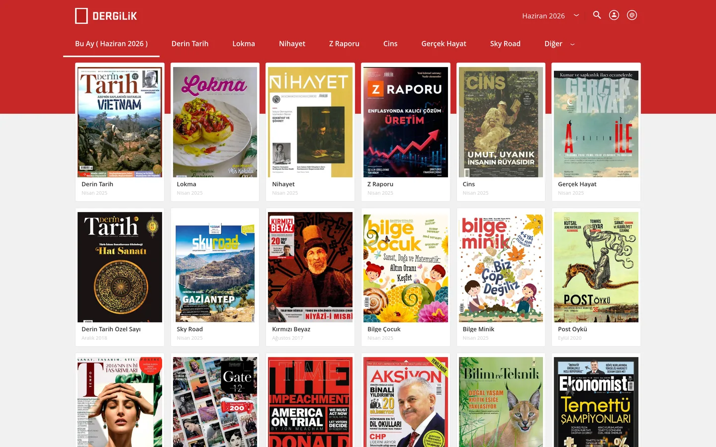This screenshot has height=447, width=716.
Task: Open the Aksiyon magazine cover
Action: 406,402
